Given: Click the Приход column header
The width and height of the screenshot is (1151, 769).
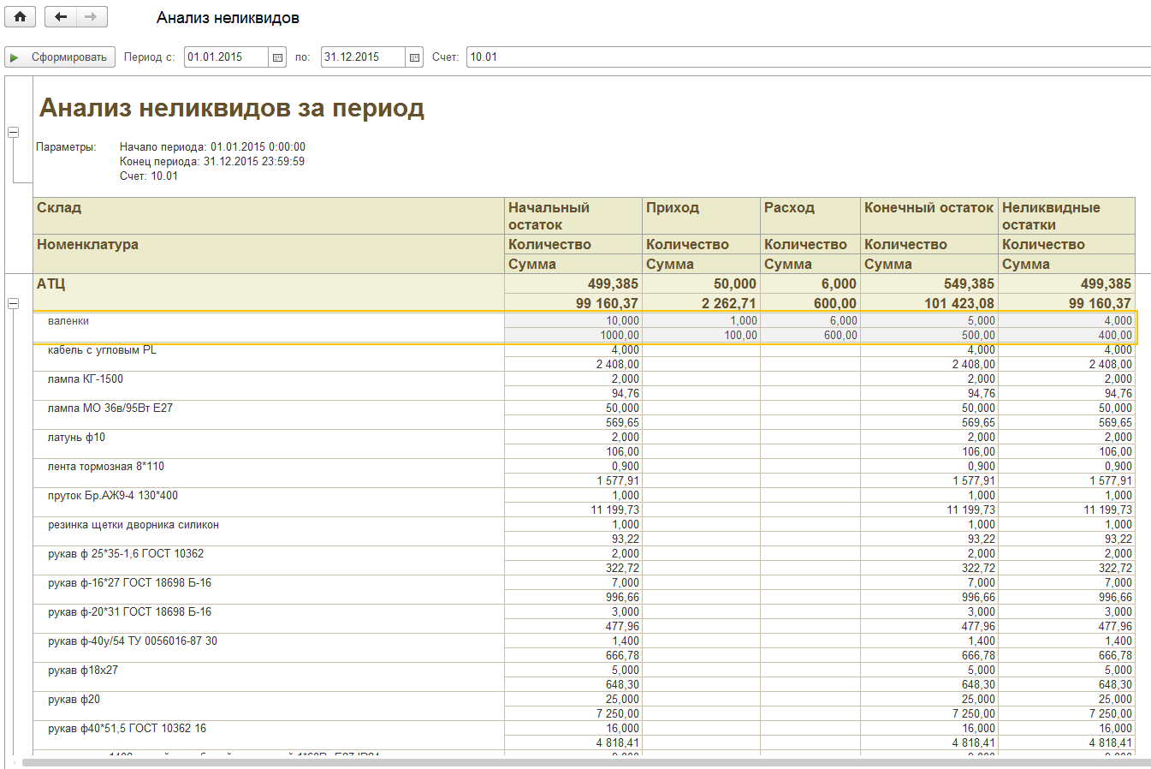Looking at the screenshot, I should pyautogui.click(x=702, y=216).
